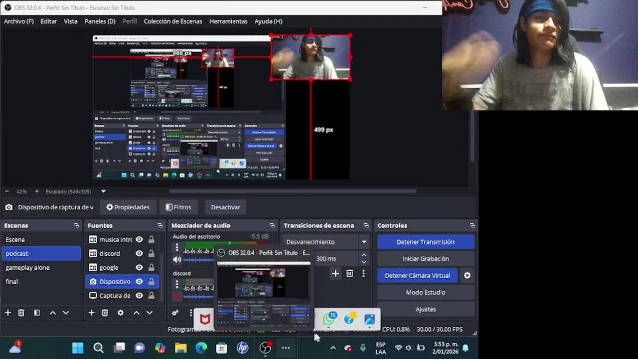Click McAfee icon in overflow tray
This screenshot has width=638, height=359.
[x=205, y=319]
